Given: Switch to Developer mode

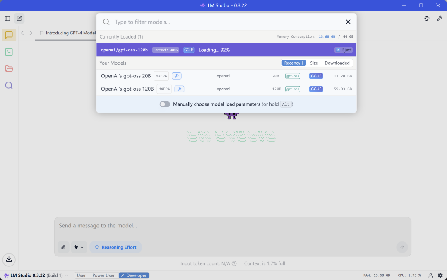Looking at the screenshot, I should [134, 275].
